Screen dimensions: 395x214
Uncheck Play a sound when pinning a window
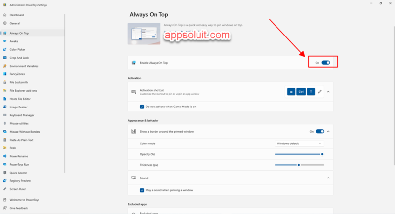[x=142, y=190]
